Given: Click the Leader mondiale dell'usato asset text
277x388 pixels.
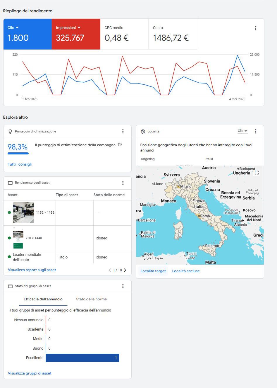Looking at the screenshot, I should coord(27,257).
